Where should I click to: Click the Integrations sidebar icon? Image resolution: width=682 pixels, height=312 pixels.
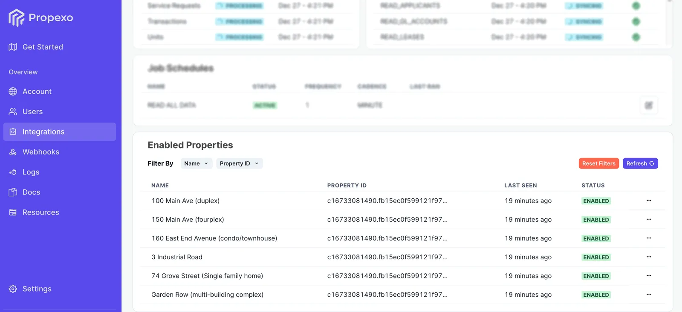click(x=13, y=132)
